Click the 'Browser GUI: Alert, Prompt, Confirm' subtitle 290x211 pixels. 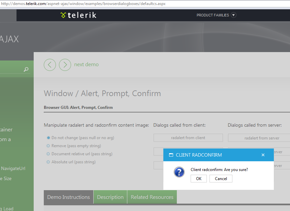click(x=78, y=108)
